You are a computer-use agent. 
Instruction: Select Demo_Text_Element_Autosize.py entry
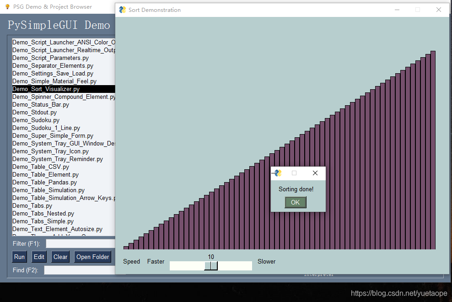pyautogui.click(x=64, y=229)
